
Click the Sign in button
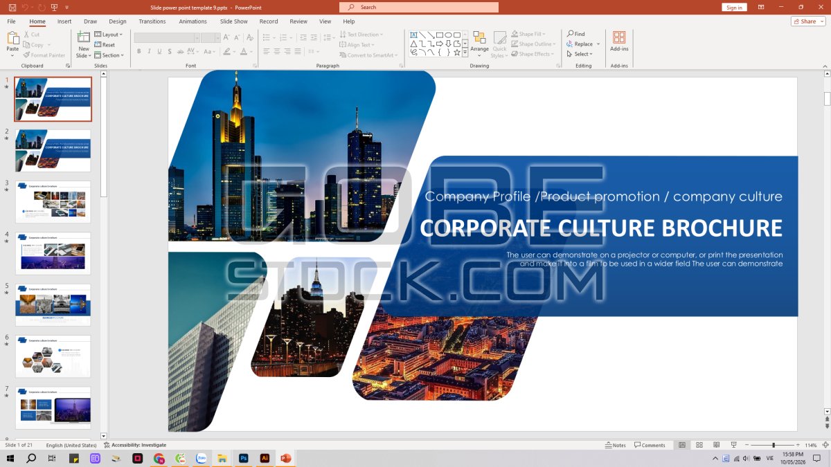(x=734, y=7)
